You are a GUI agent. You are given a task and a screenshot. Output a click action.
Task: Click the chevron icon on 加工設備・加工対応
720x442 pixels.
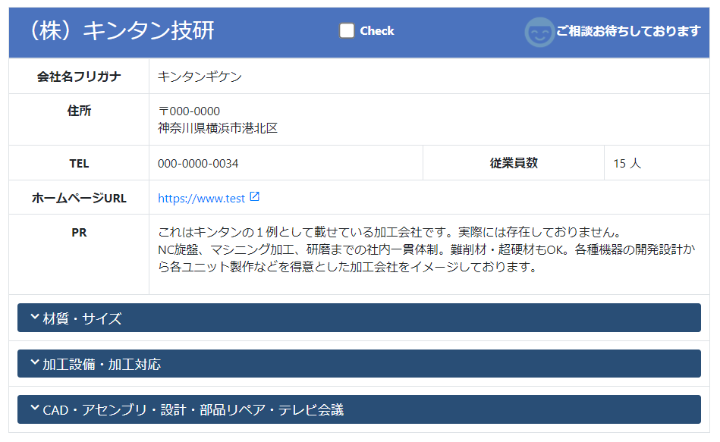pos(34,363)
